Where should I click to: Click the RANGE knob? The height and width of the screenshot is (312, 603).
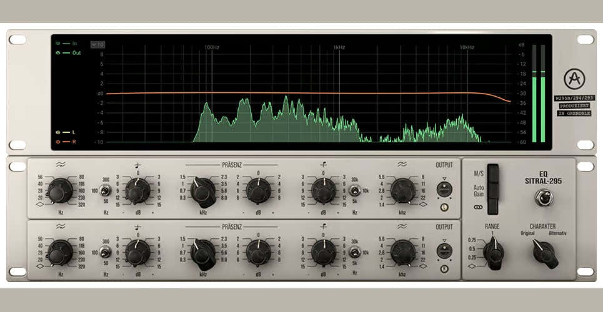[x=494, y=253]
